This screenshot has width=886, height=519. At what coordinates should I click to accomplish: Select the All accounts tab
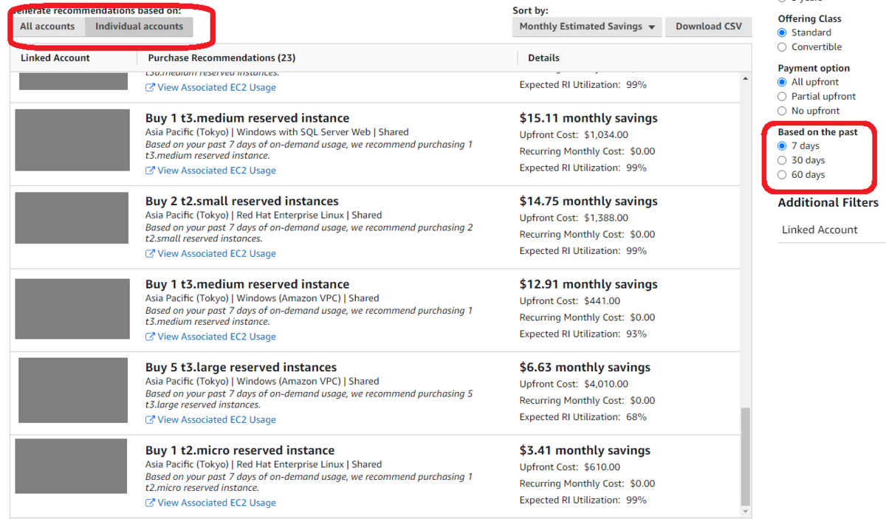click(x=47, y=27)
